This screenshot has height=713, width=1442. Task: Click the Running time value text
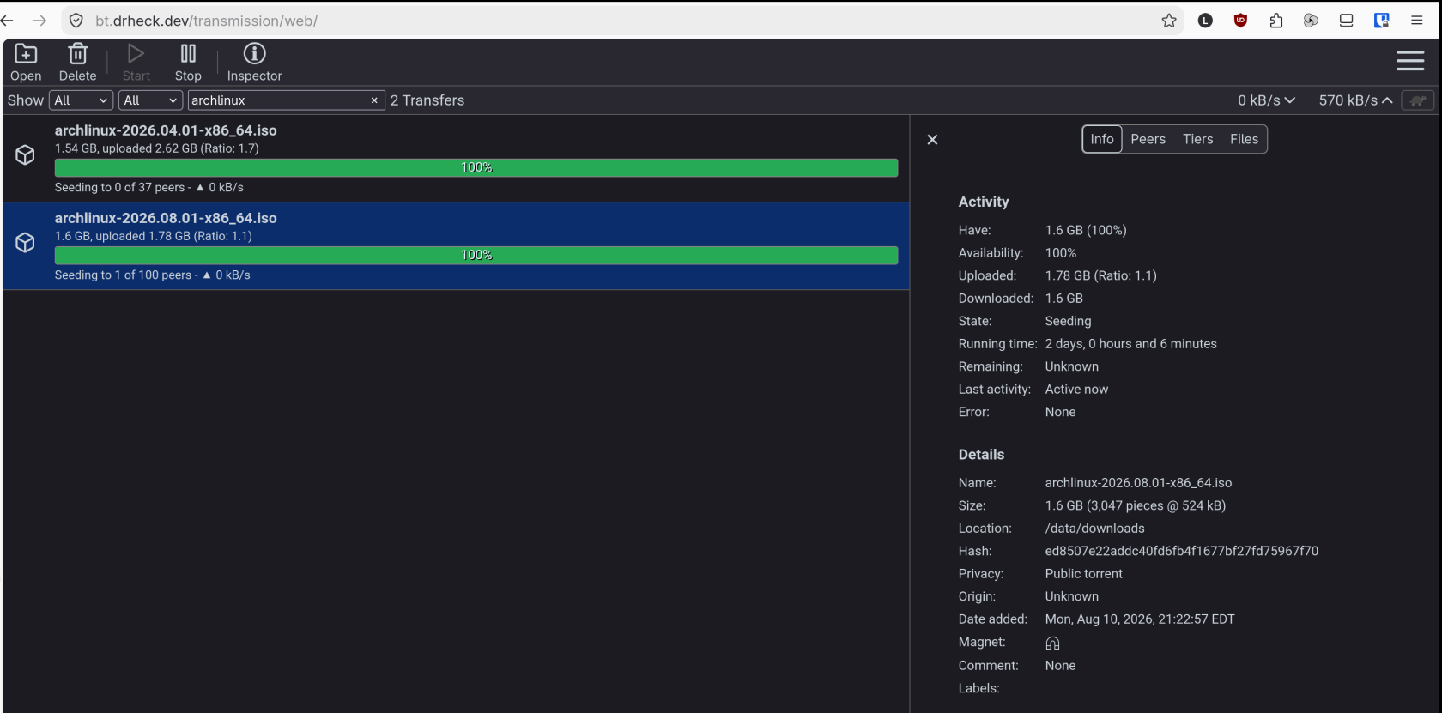click(1130, 344)
